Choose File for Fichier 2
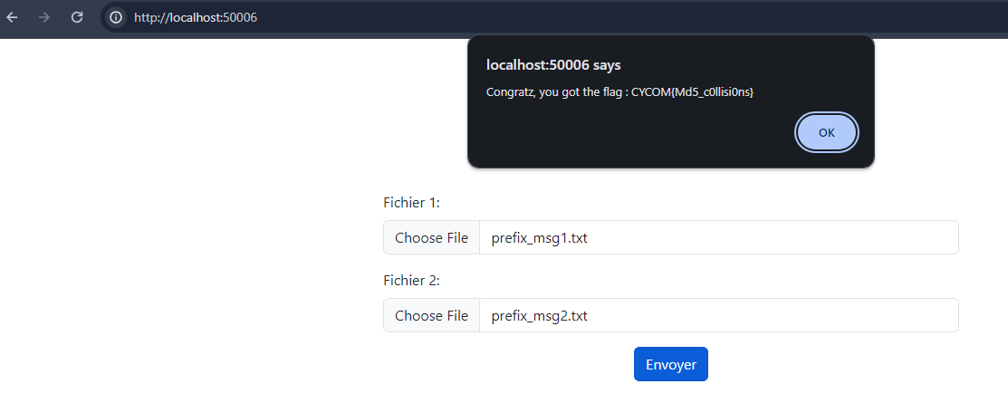 [431, 316]
